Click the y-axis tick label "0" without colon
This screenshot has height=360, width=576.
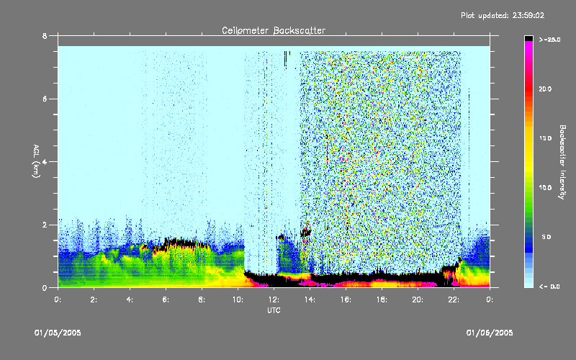(45, 288)
